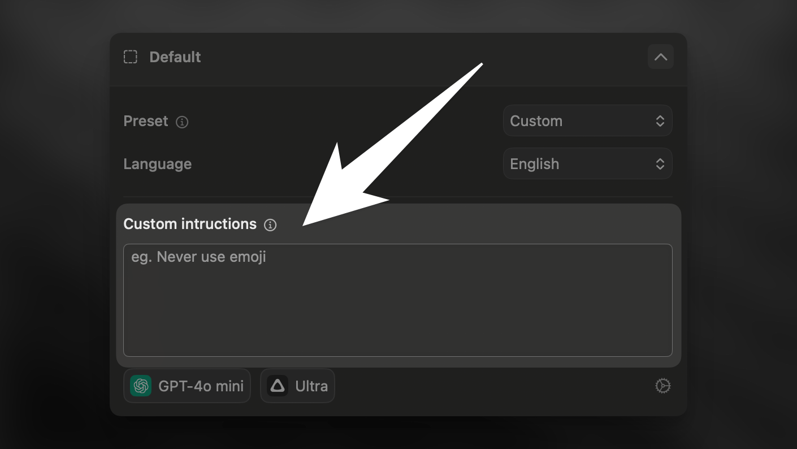Click the info icon beside Custom intructions

tap(270, 225)
